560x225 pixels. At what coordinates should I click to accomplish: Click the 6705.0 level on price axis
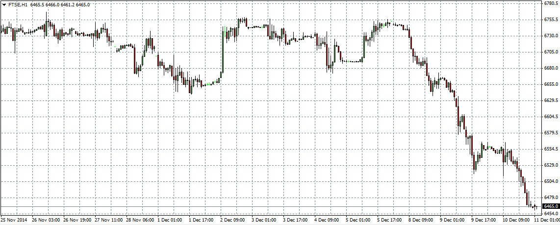(551, 52)
